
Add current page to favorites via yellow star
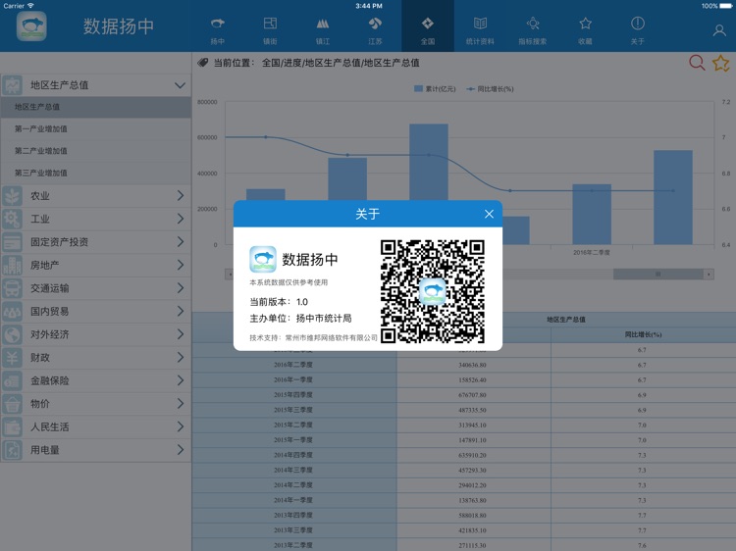(721, 63)
